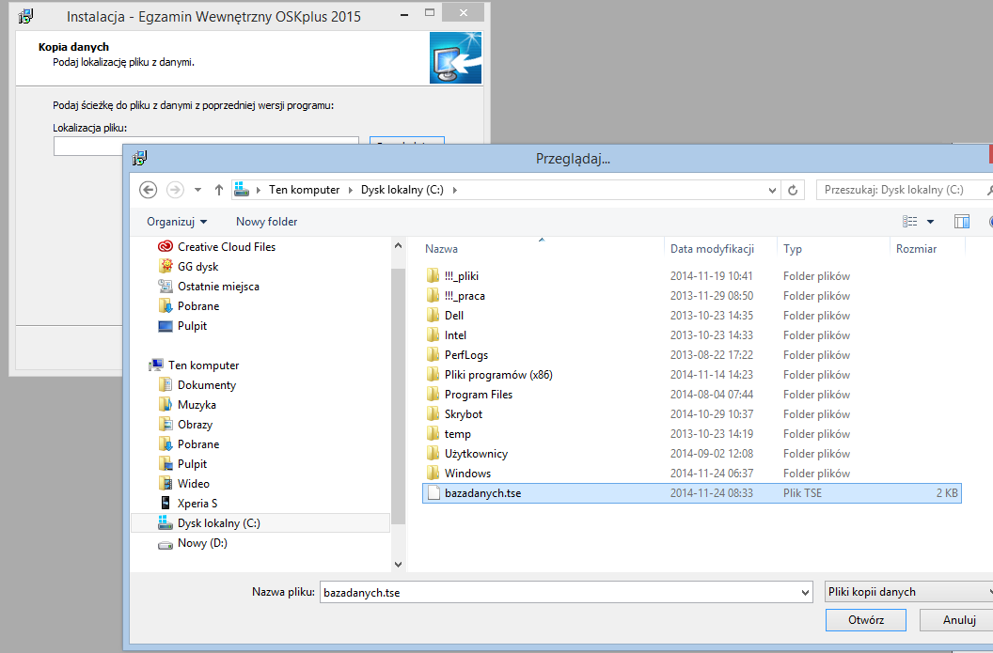The width and height of the screenshot is (993, 653).
Task: Expand chevron after Dysk lokalny (C:) breadcrumb
Action: 455,190
